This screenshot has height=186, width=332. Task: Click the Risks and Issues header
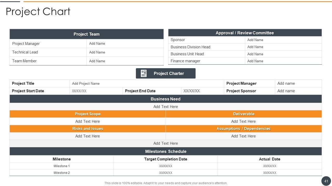[87, 129]
